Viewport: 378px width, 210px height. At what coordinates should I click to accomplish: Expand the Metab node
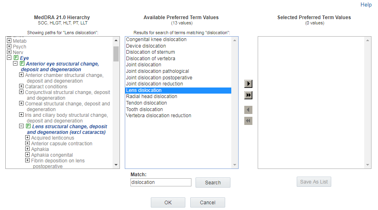pos(9,41)
